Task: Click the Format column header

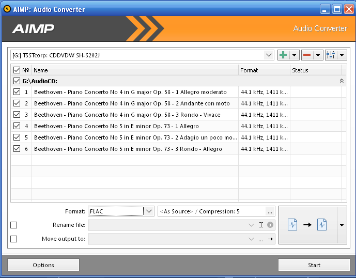Action: click(264, 70)
